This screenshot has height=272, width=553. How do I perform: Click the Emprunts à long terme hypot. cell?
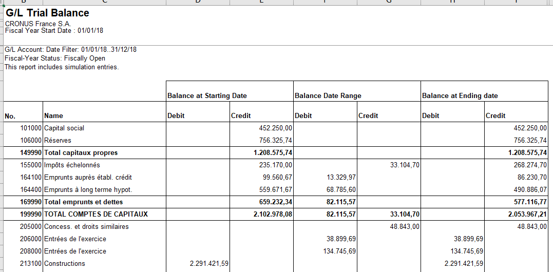[88, 190]
